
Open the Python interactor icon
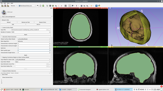pos(99,6)
